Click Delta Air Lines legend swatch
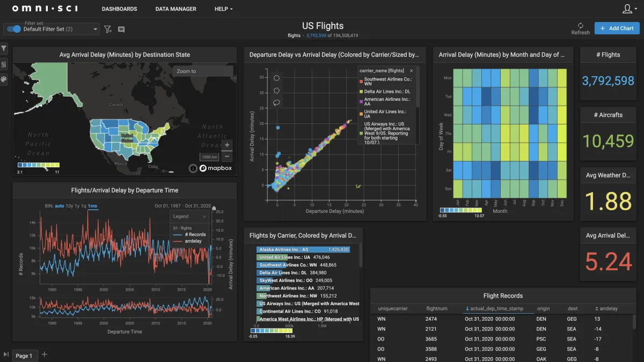 pyautogui.click(x=361, y=92)
